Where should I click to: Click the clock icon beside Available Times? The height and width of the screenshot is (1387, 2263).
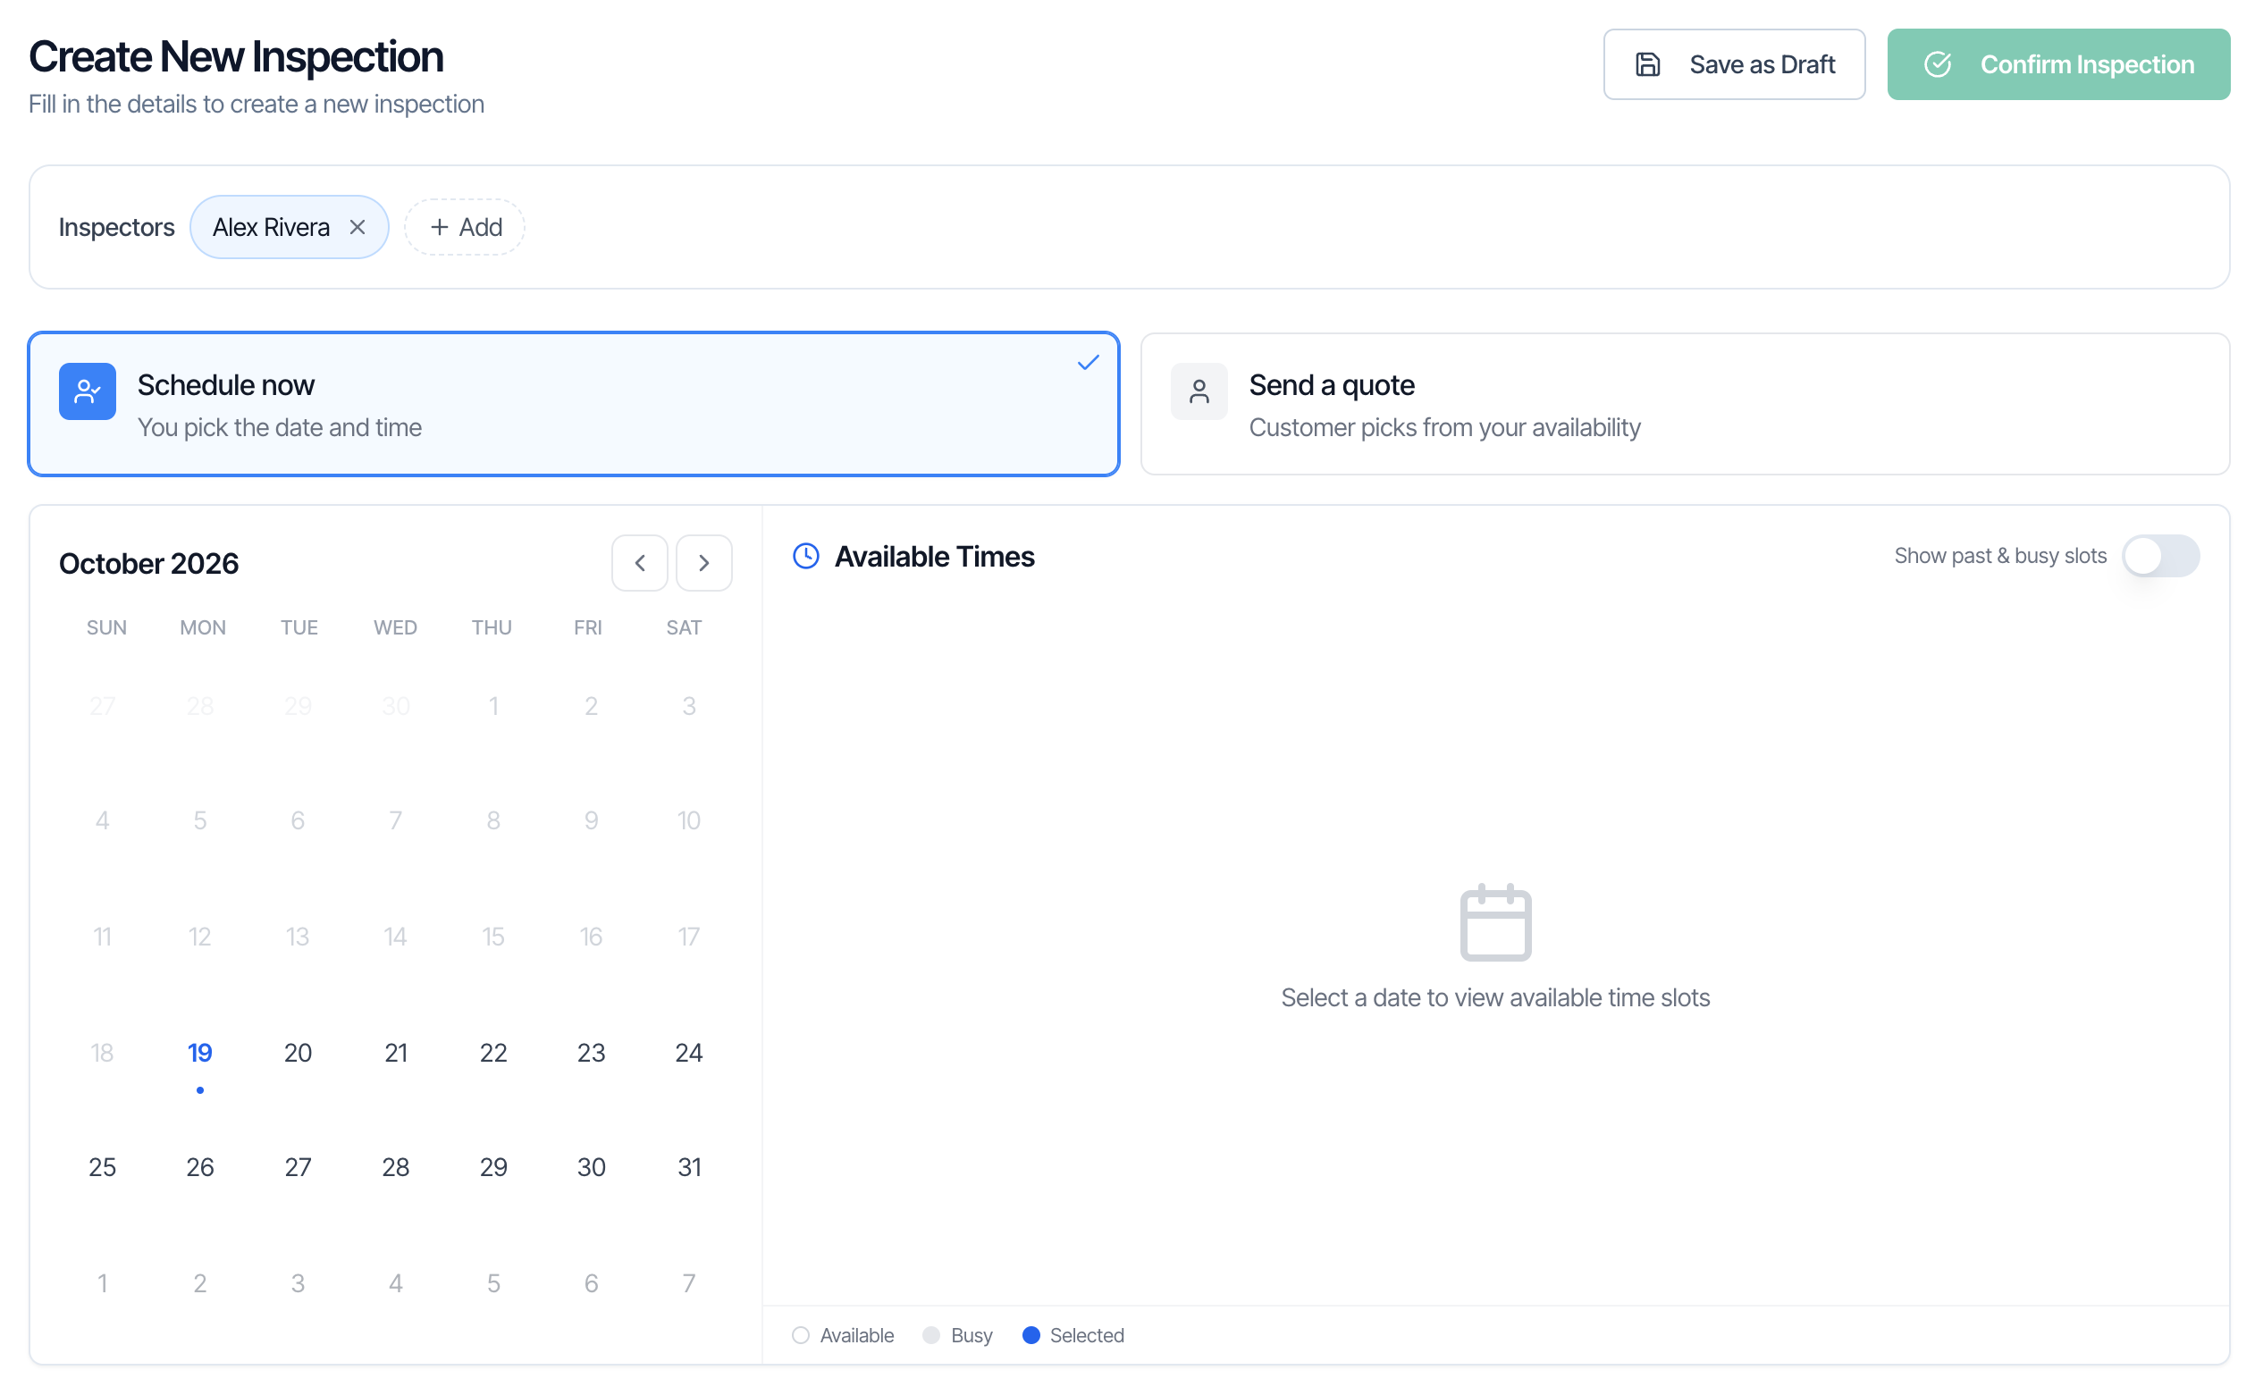pos(805,556)
